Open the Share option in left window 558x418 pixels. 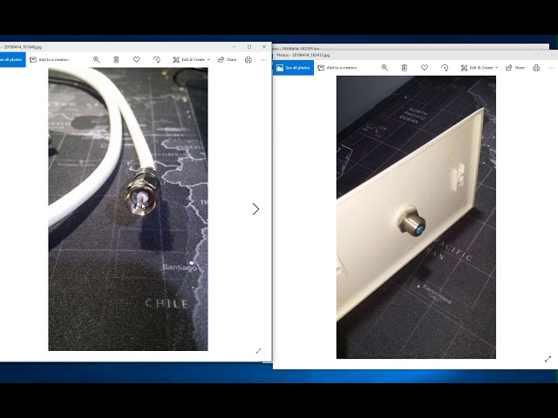[227, 60]
